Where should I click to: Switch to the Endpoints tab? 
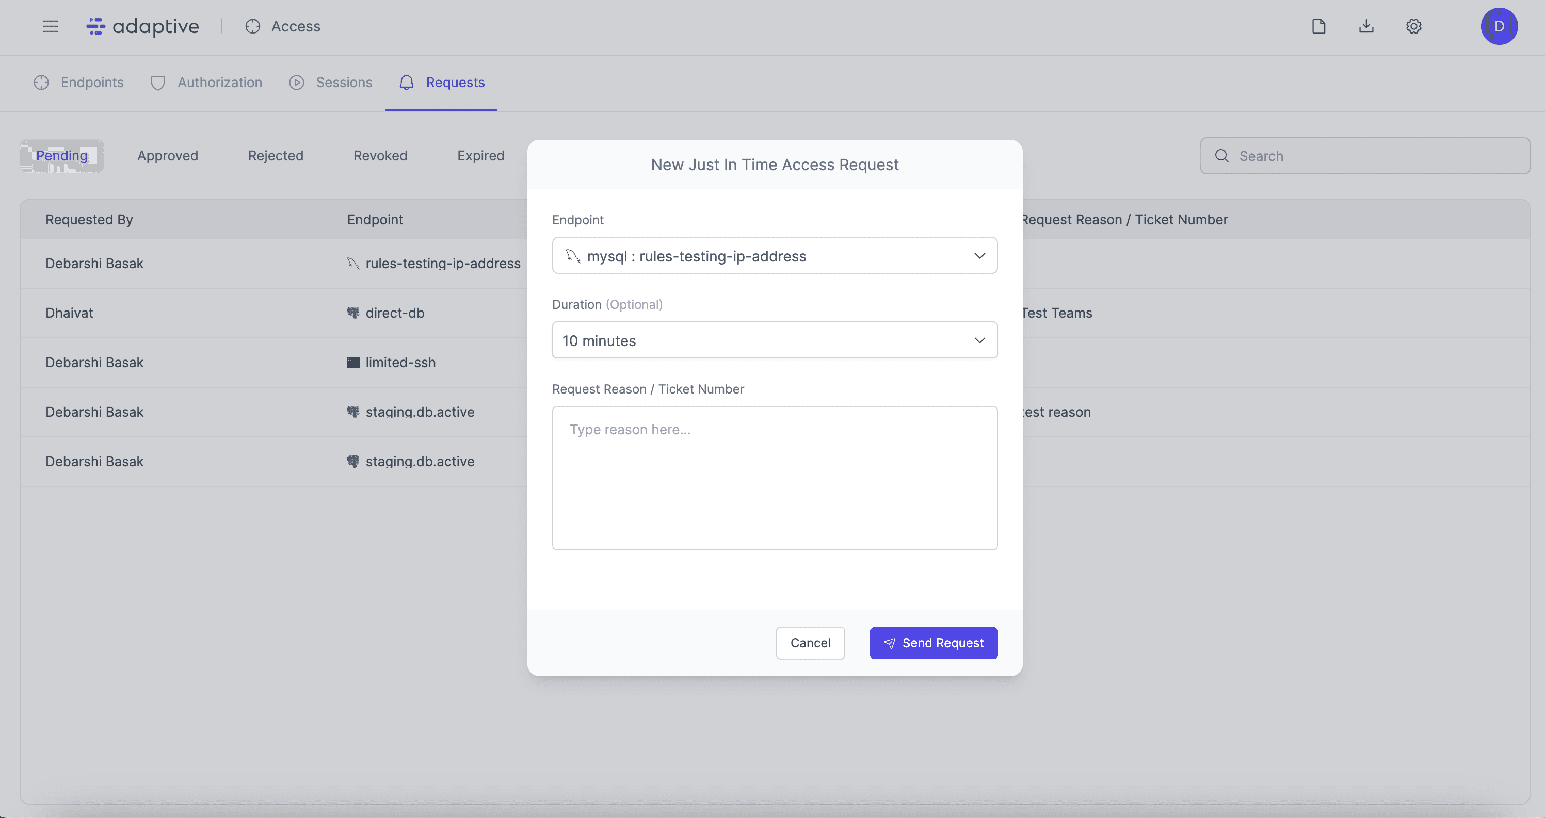[78, 83]
